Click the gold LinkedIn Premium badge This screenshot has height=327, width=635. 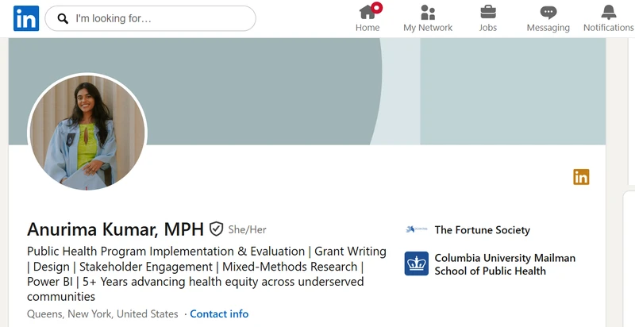coord(581,177)
